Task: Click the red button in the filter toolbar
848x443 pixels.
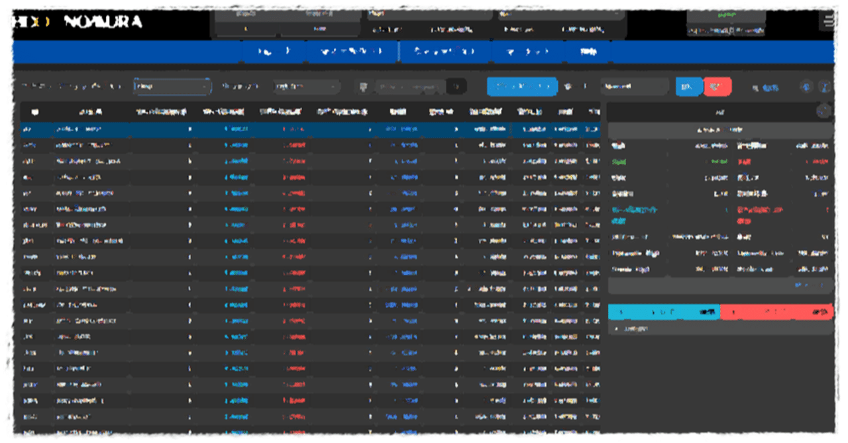Action: [717, 87]
